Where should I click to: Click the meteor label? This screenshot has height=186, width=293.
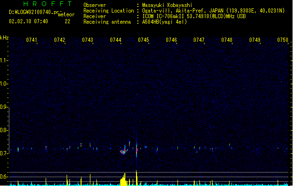pos(66,14)
